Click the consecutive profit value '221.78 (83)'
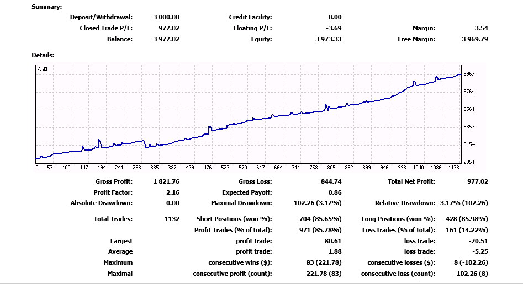 324,274
